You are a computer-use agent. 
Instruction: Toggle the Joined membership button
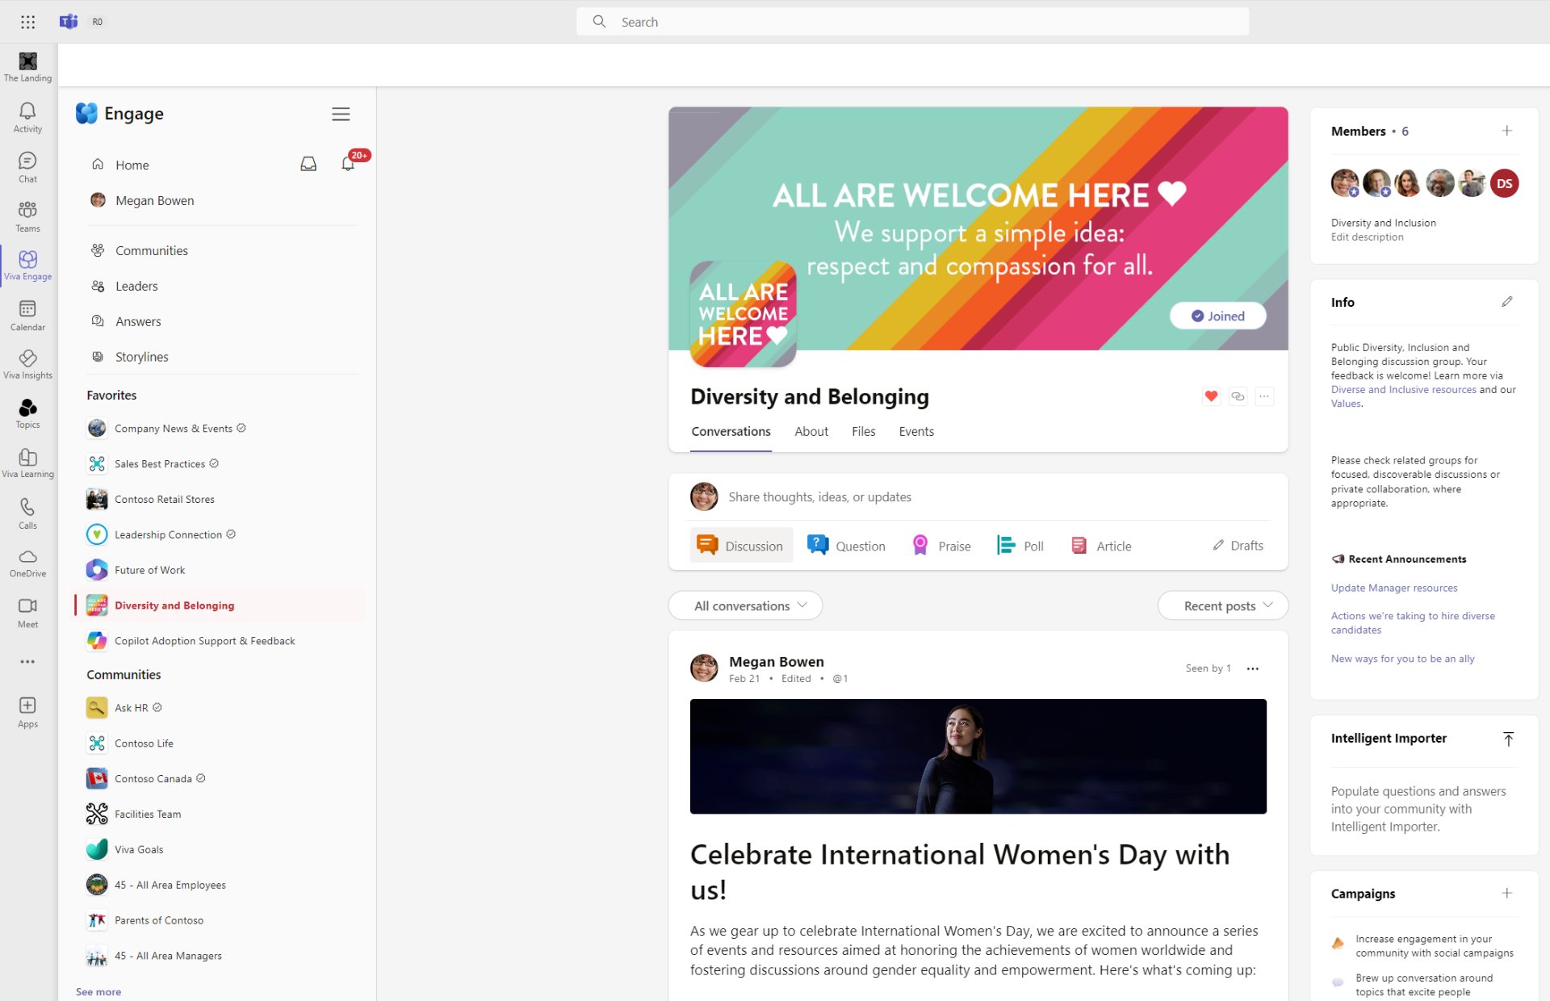pos(1217,316)
